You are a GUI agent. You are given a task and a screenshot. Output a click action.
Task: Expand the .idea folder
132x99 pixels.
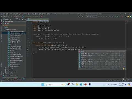click(4, 24)
